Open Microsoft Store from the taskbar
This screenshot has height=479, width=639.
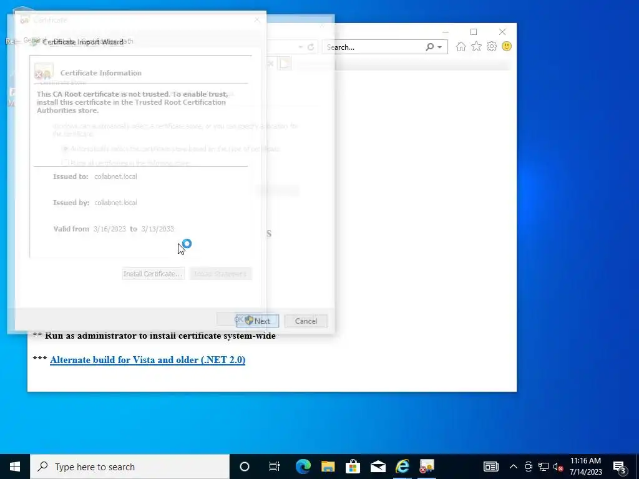[353, 467]
